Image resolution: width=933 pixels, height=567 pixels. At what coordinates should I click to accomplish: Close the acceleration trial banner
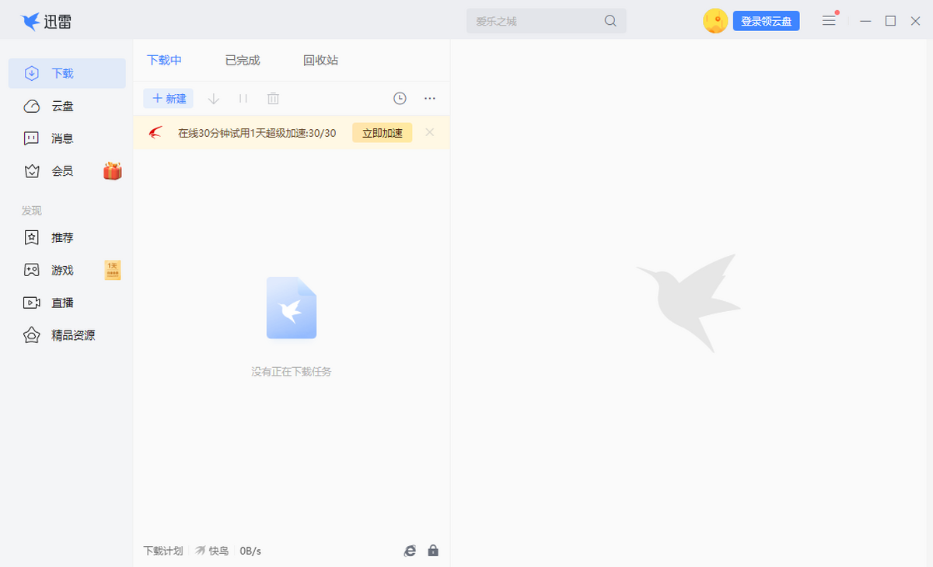tap(429, 132)
